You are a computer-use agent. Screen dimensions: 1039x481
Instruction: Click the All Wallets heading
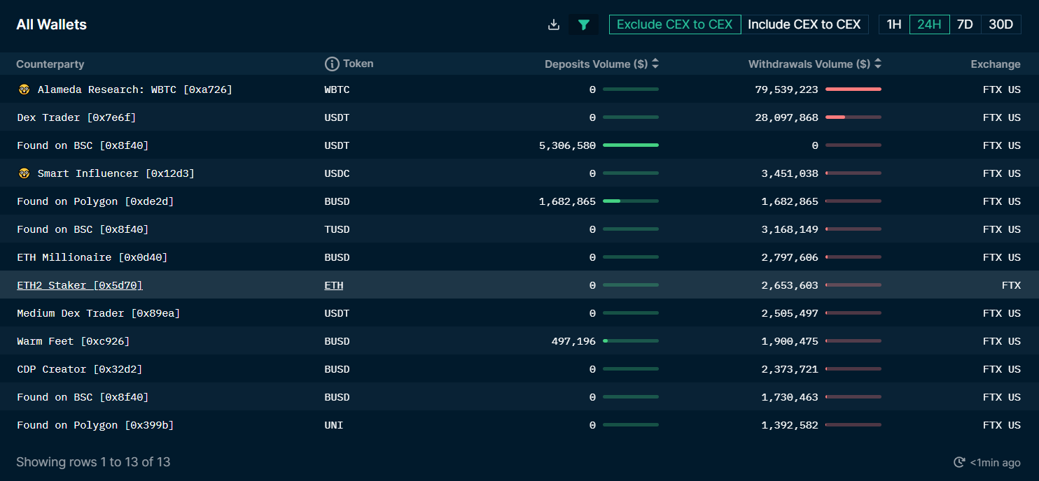[52, 24]
